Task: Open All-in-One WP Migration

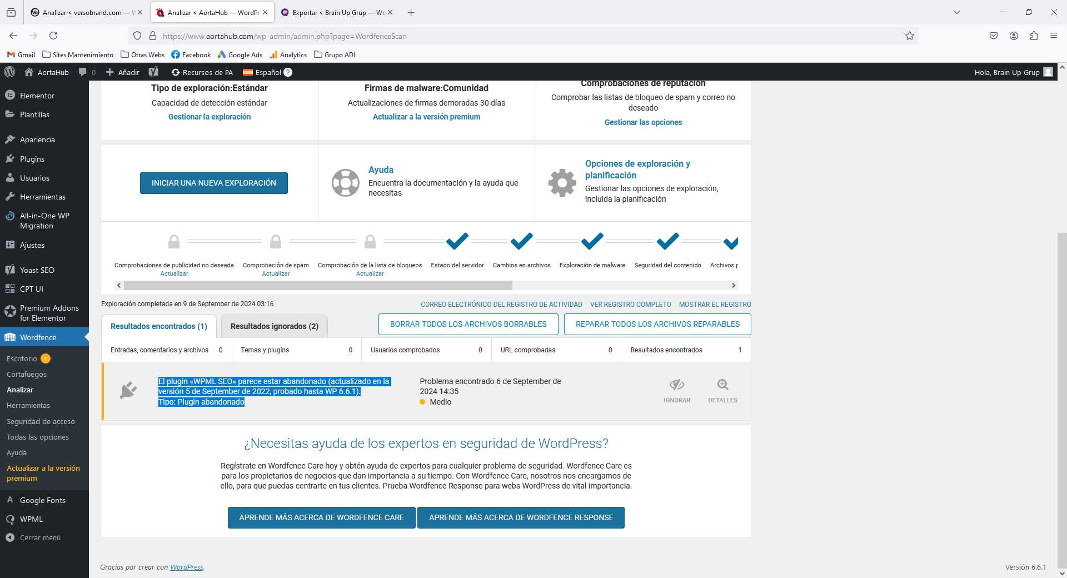Action: pyautogui.click(x=44, y=221)
